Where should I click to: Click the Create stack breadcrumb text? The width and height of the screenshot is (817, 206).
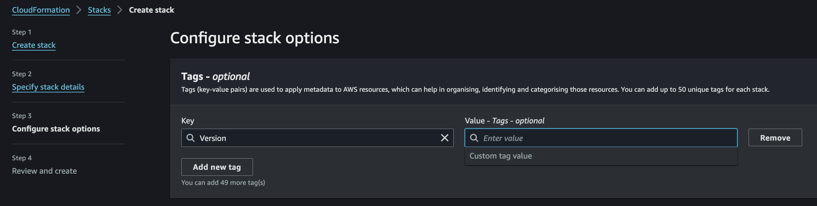tap(151, 10)
